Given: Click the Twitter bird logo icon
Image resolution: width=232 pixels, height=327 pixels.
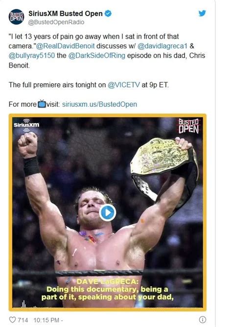Looking at the screenshot, I should (x=202, y=13).
